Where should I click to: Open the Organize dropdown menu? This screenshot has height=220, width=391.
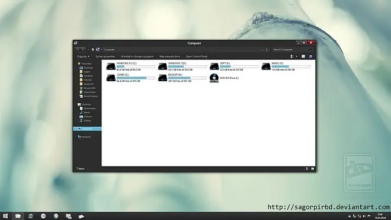pyautogui.click(x=83, y=56)
